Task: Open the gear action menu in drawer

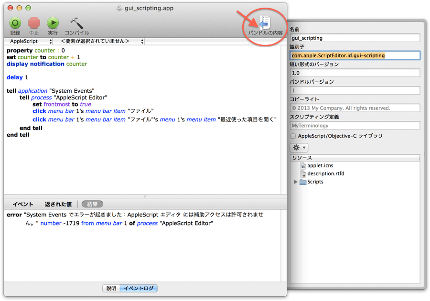Action: (299, 148)
